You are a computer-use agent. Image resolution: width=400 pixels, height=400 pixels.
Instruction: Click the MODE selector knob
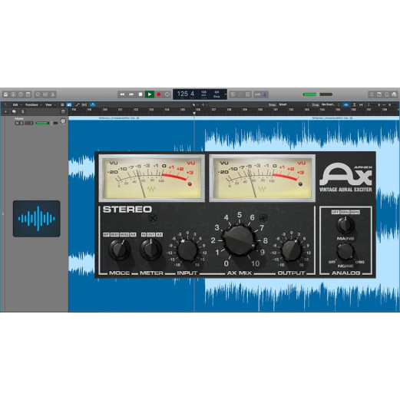click(x=119, y=250)
